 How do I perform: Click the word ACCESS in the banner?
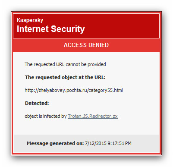(x=75, y=45)
